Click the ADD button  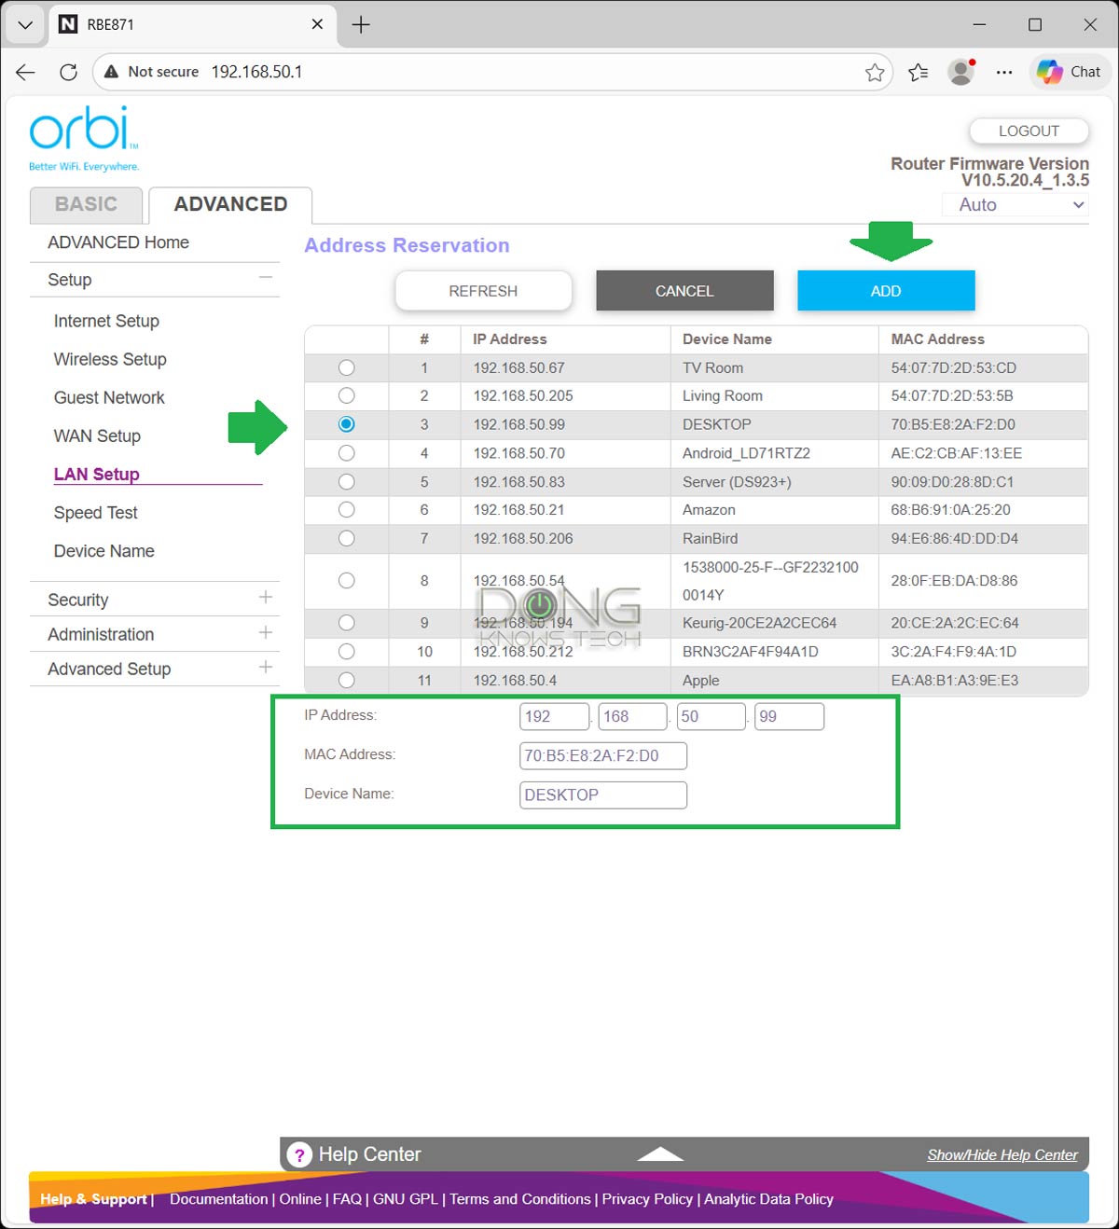[885, 290]
